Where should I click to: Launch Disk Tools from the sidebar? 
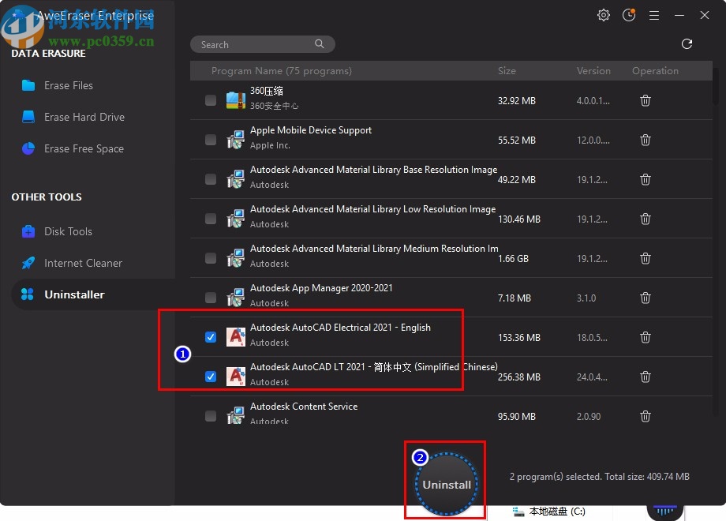[x=68, y=231]
